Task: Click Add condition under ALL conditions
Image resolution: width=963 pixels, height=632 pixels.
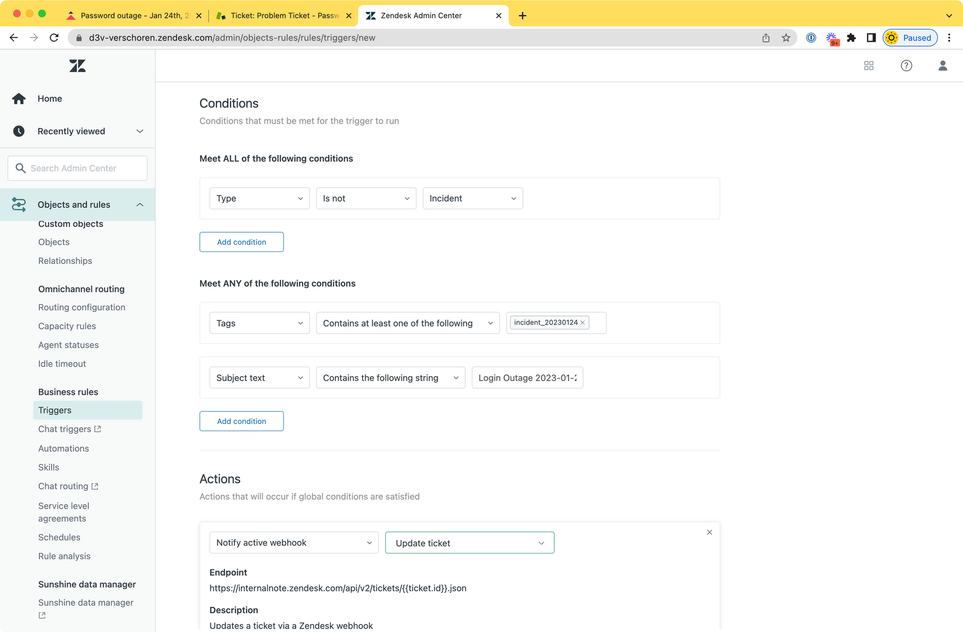Action: point(241,242)
